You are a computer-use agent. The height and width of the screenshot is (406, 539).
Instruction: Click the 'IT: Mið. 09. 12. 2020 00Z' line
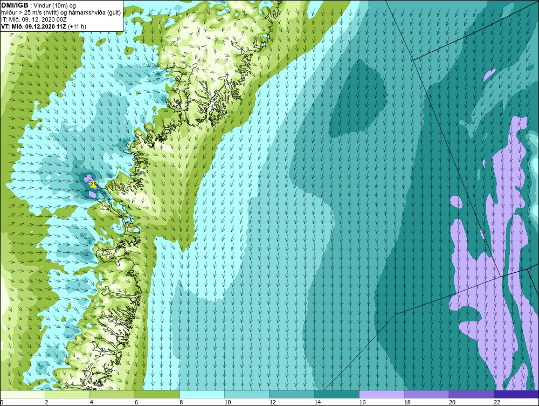pos(34,19)
